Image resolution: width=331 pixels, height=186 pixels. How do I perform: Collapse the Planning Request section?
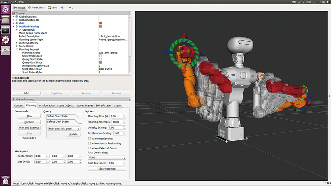point(17,50)
